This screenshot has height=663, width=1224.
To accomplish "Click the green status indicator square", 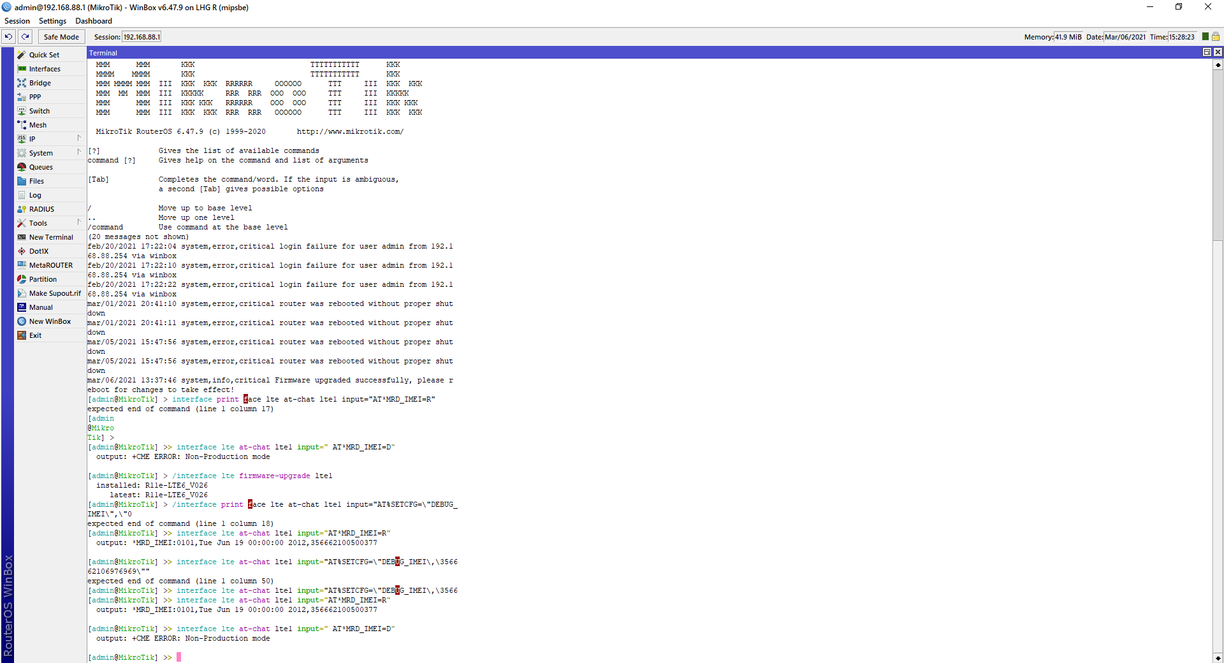I will (1206, 36).
